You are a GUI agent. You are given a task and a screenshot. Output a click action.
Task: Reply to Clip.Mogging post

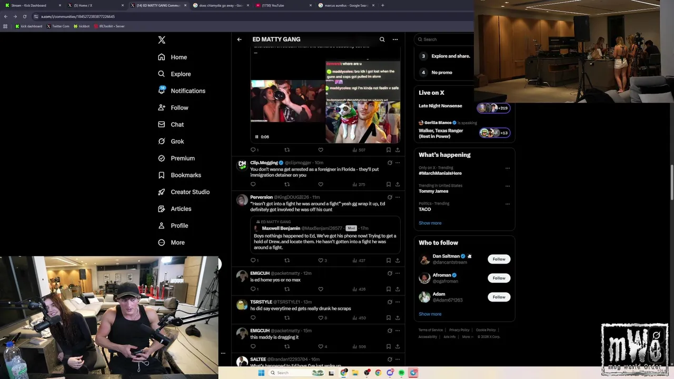(x=253, y=184)
